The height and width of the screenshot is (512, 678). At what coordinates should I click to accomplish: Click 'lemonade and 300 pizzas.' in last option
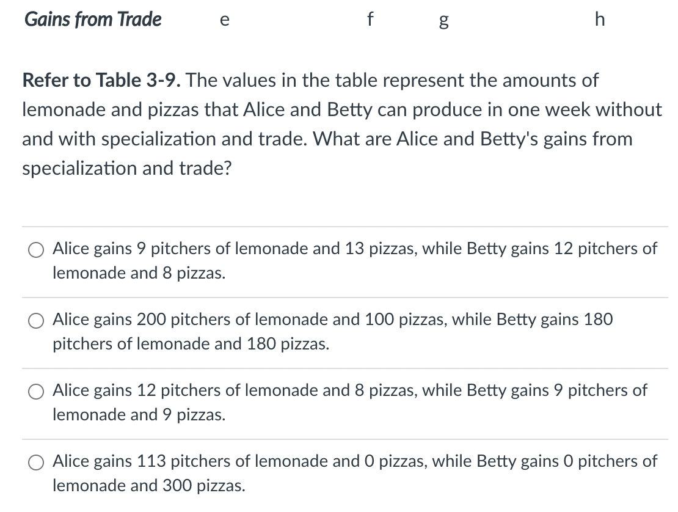[x=149, y=486]
